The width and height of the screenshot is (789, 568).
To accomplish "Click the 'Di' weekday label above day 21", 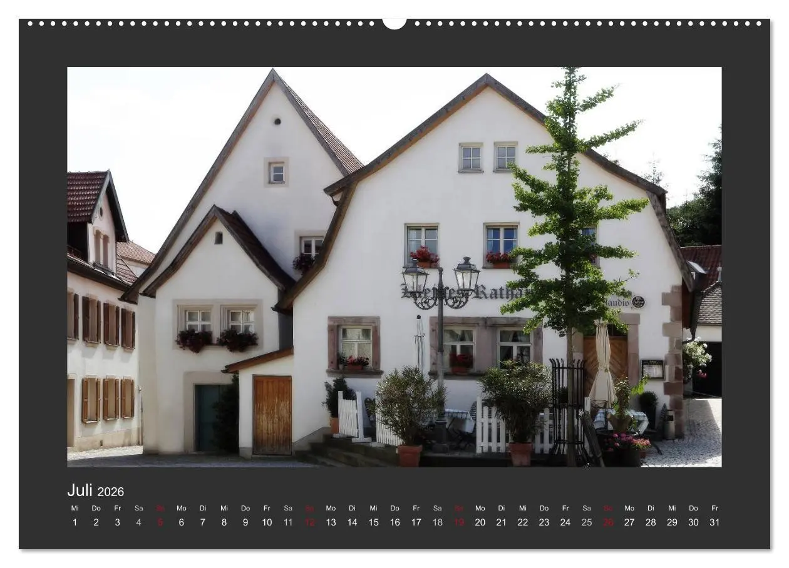I will click(501, 508).
